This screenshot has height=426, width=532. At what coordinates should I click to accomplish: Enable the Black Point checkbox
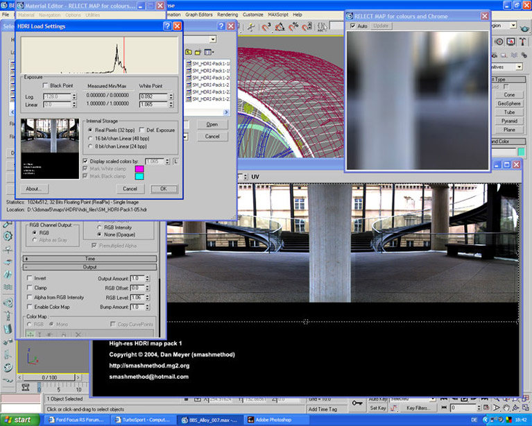click(x=46, y=85)
